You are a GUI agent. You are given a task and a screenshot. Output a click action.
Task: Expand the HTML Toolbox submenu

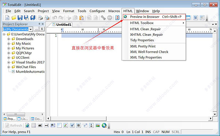[154, 23]
